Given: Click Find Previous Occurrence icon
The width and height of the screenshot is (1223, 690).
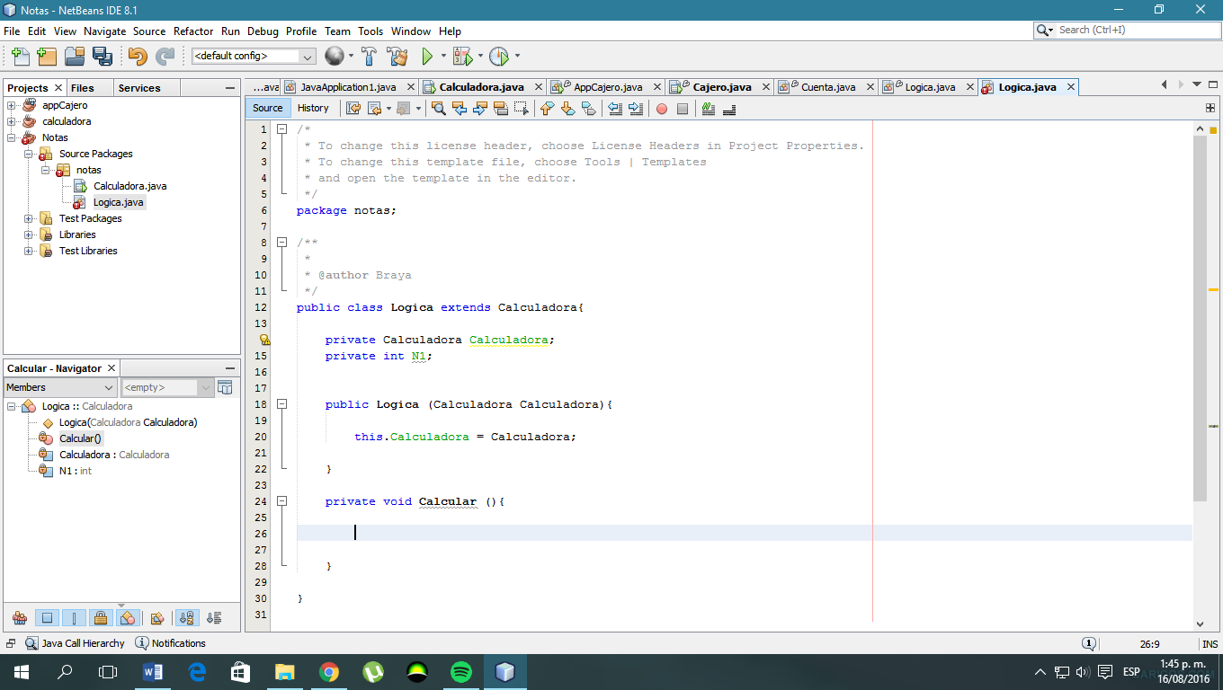Looking at the screenshot, I should tap(460, 108).
